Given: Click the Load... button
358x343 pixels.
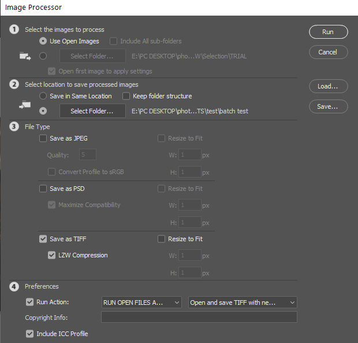Looking at the screenshot, I should [x=328, y=86].
